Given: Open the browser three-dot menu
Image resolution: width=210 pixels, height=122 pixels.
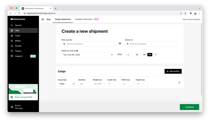Looking at the screenshot, I should (199, 13).
